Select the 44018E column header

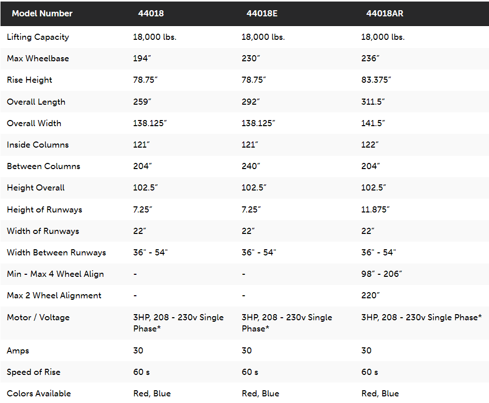[x=262, y=13]
